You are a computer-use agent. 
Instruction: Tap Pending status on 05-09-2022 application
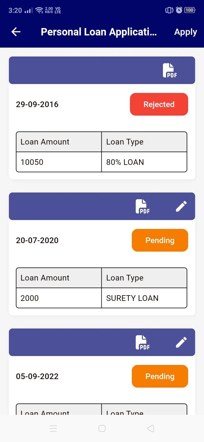tap(160, 376)
